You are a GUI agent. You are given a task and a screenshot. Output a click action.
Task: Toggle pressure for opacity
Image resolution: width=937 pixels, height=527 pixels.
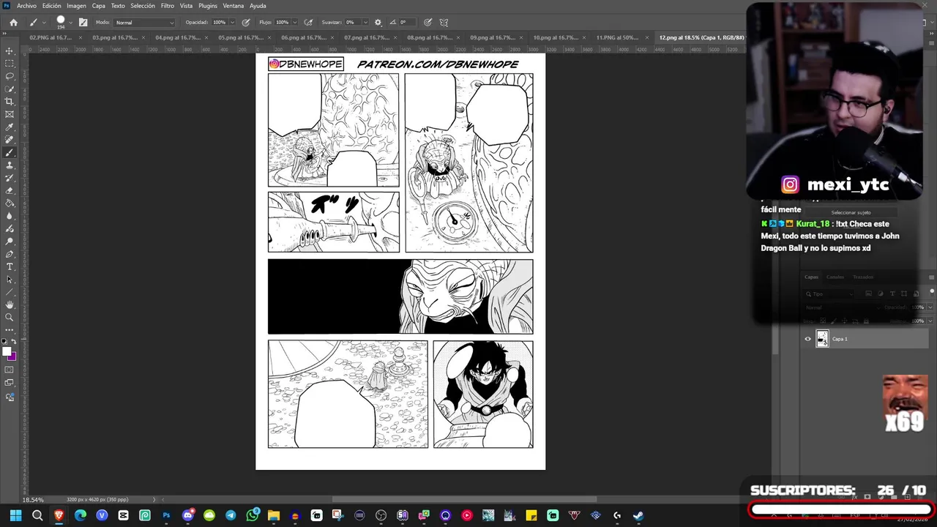[x=246, y=23]
